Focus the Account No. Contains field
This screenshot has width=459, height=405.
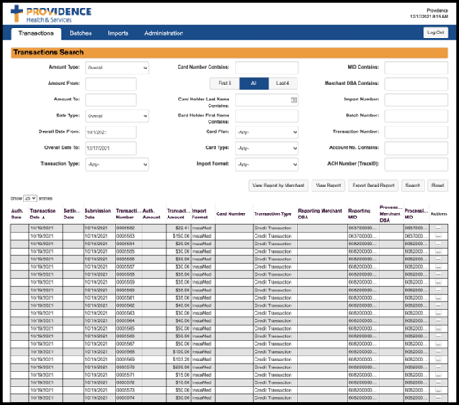coord(416,148)
